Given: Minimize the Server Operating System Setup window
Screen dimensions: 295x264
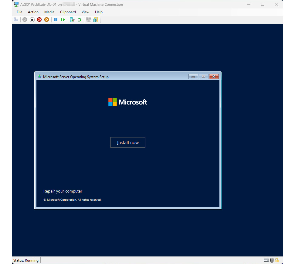Looking at the screenshot, I should click(x=193, y=77).
